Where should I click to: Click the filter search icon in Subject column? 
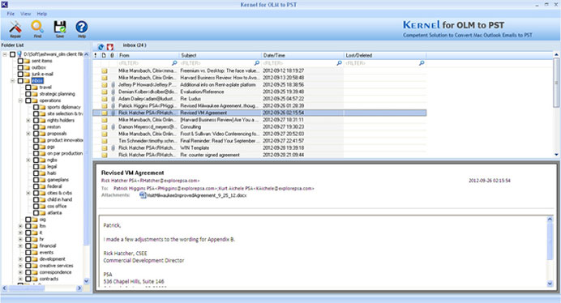point(256,63)
